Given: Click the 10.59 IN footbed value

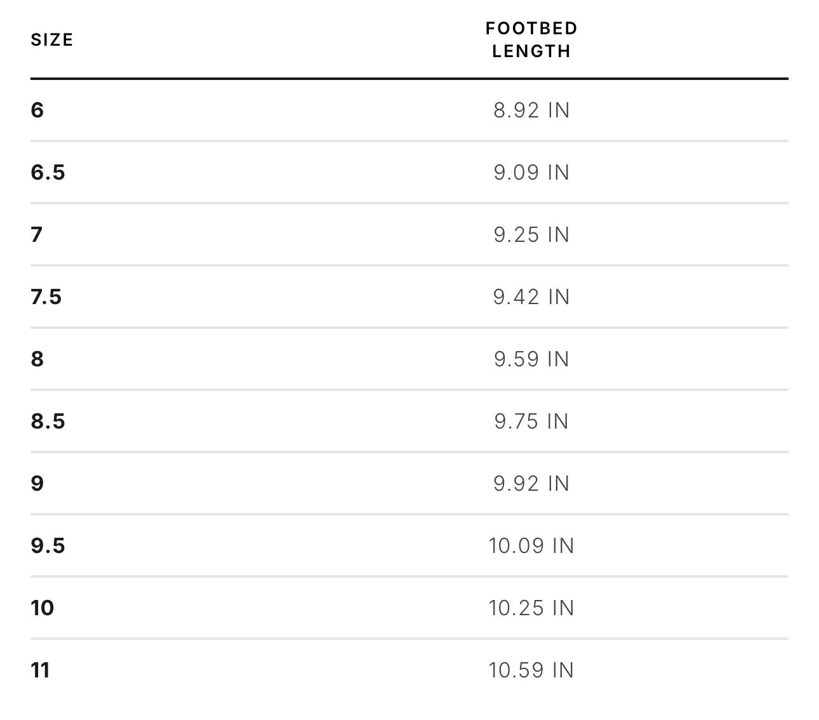Looking at the screenshot, I should tap(531, 670).
